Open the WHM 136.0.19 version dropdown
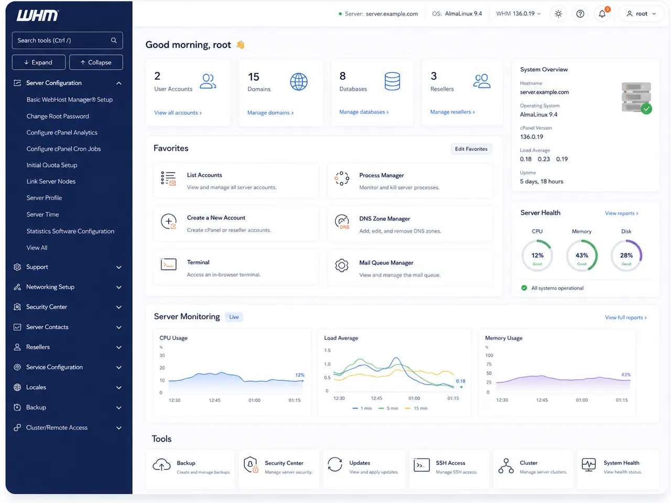Screen dimensions: 671x503 click(x=518, y=14)
